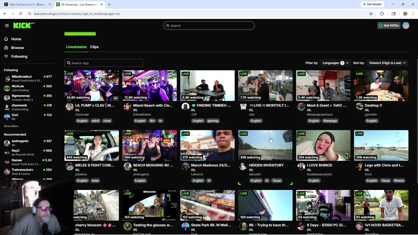This screenshot has width=418, height=235.
Task: Switch to the Clips tab
Action: coord(94,47)
